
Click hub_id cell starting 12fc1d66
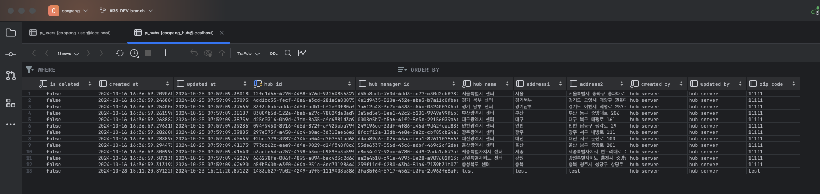coord(303,93)
